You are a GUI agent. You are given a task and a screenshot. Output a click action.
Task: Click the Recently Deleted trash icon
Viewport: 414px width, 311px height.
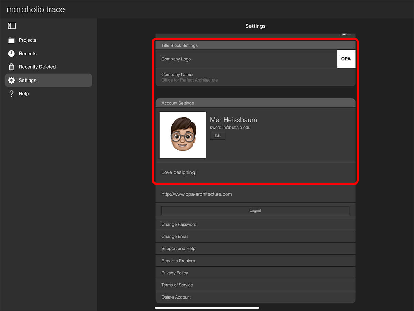tap(11, 67)
